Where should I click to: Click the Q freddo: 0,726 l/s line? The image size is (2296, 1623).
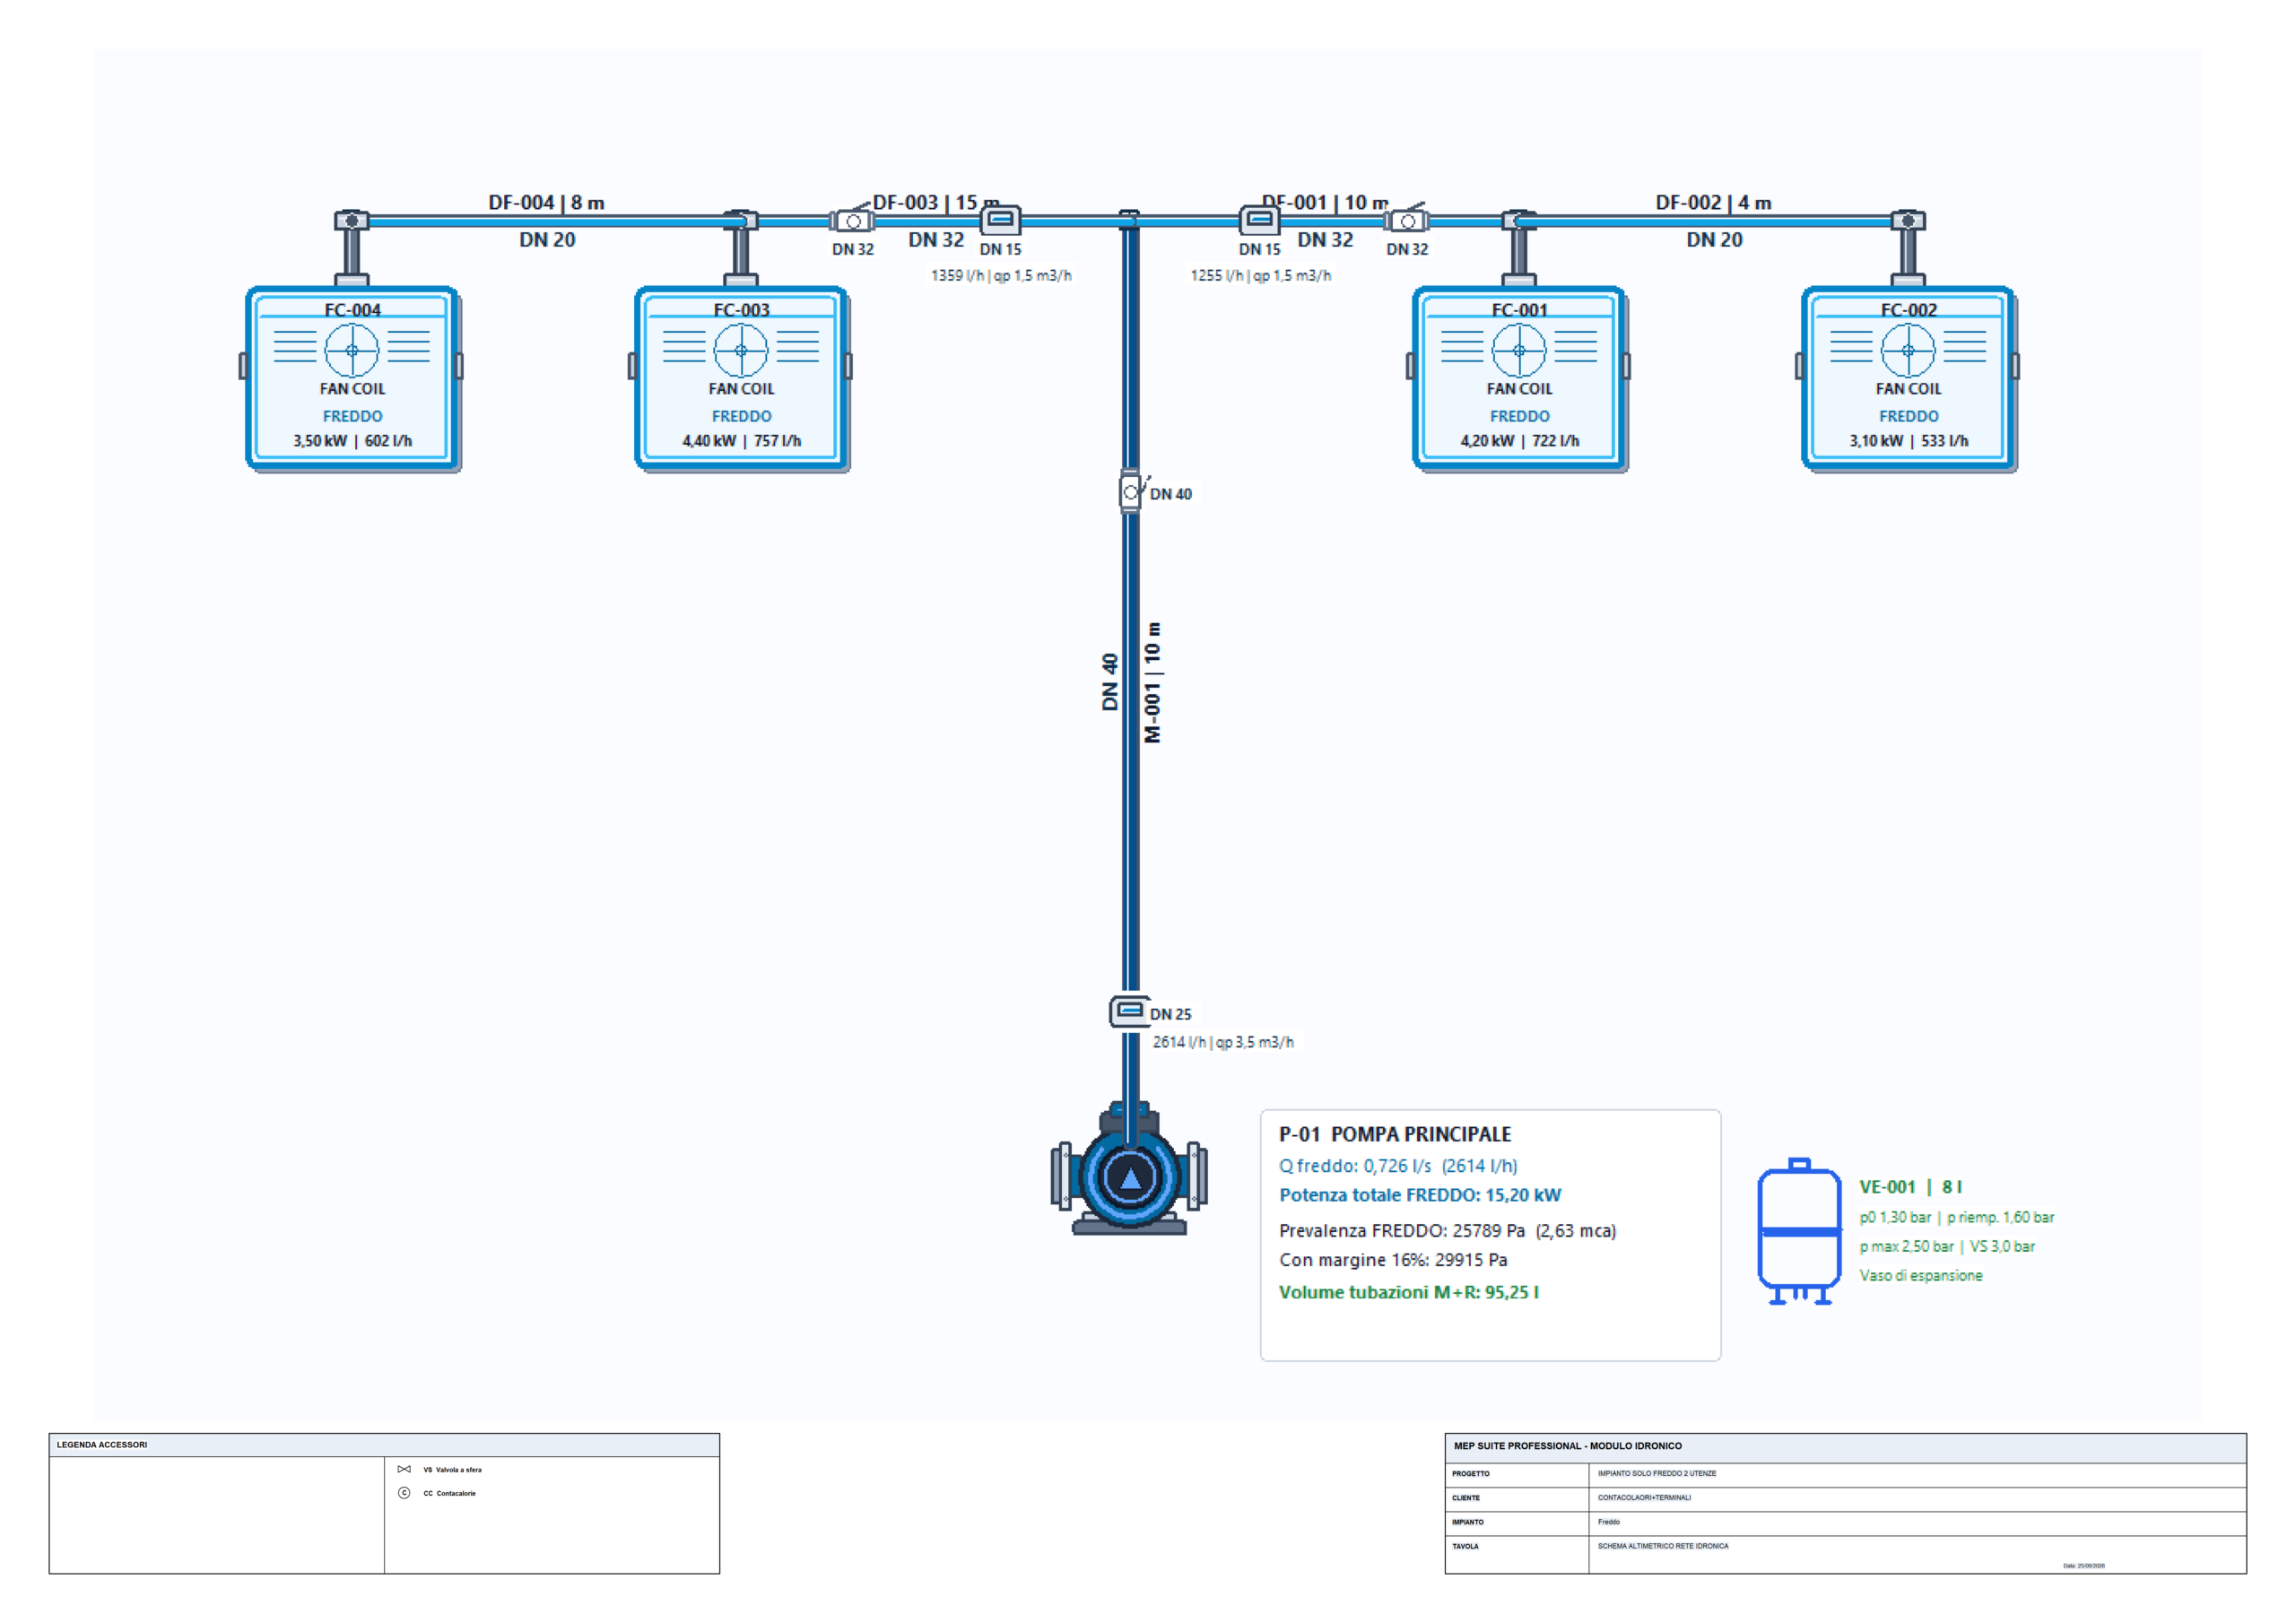(1398, 1166)
